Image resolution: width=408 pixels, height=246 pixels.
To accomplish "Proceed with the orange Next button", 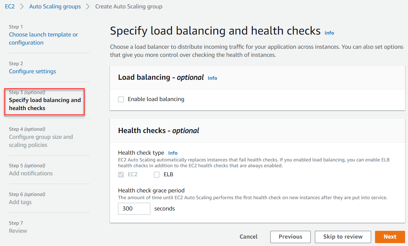I will coord(390,237).
